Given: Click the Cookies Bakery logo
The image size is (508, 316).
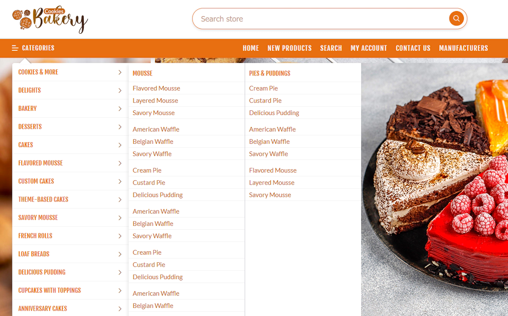Looking at the screenshot, I should [50, 19].
